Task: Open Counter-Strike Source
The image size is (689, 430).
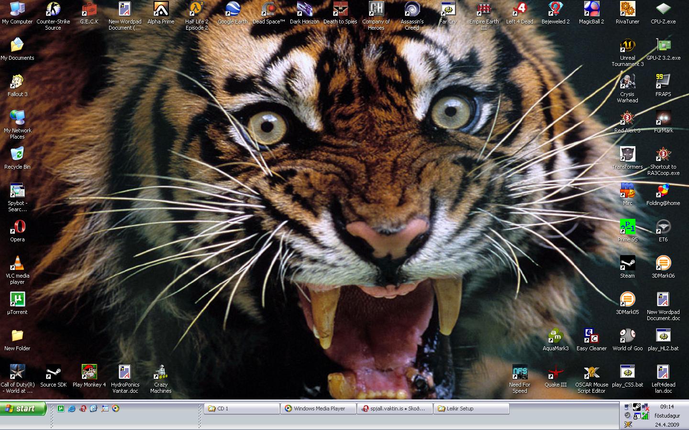Action: tap(53, 11)
